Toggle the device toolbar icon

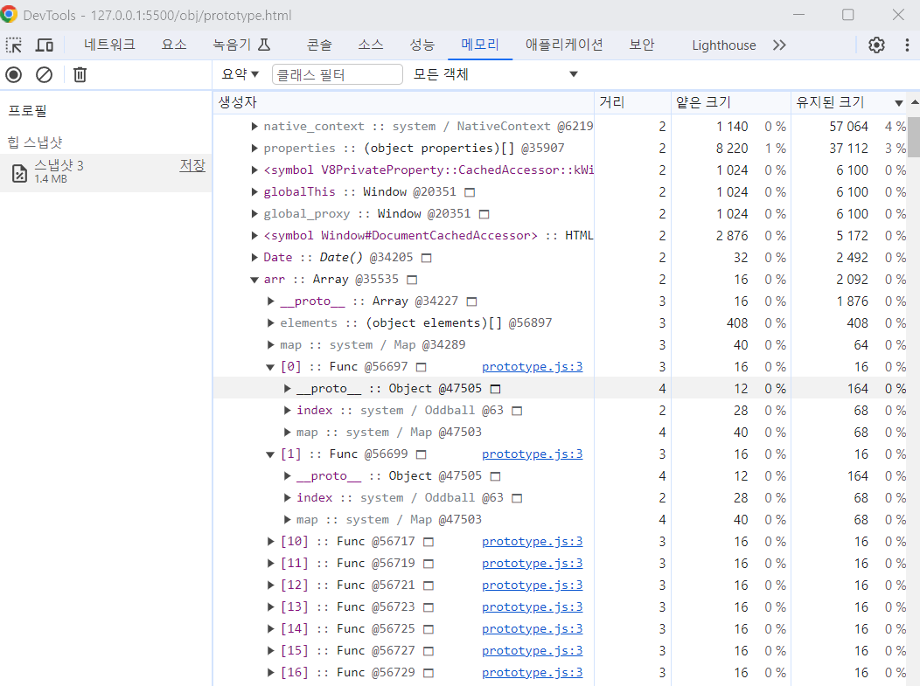[45, 45]
